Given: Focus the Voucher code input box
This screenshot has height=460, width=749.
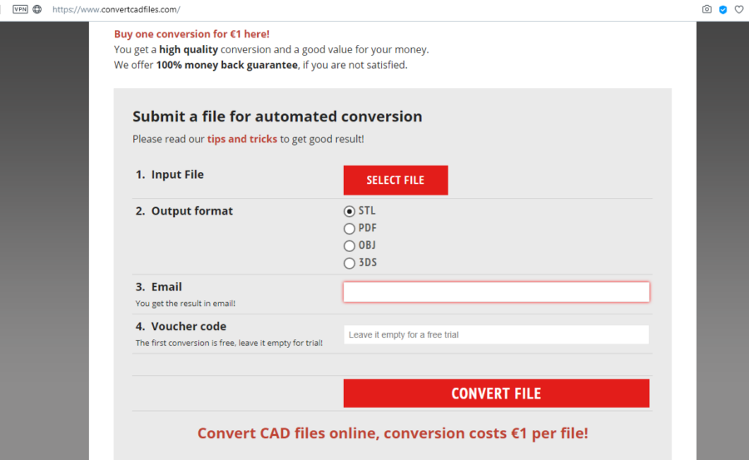Looking at the screenshot, I should click(x=496, y=334).
